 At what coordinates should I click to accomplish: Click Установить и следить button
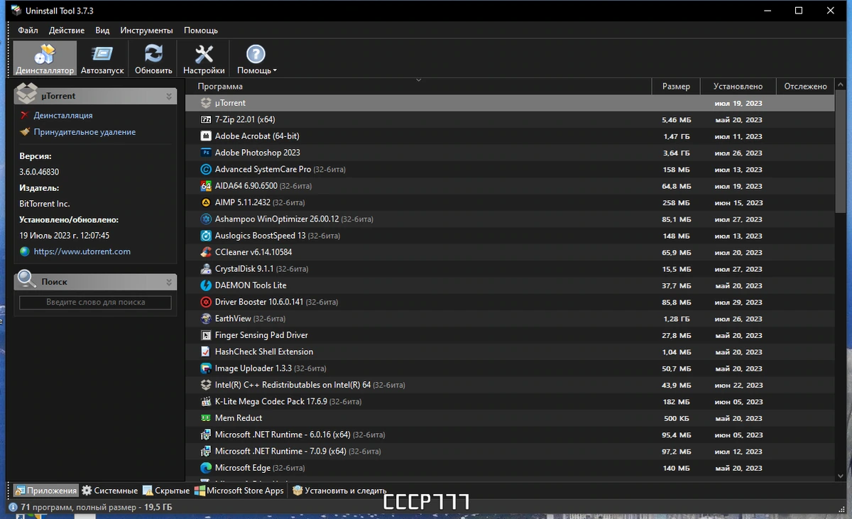pos(339,491)
